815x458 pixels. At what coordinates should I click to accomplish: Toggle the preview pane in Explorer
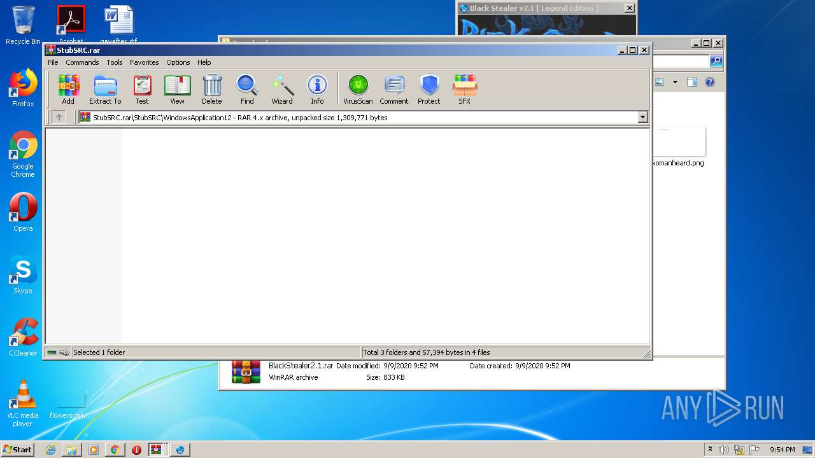692,82
